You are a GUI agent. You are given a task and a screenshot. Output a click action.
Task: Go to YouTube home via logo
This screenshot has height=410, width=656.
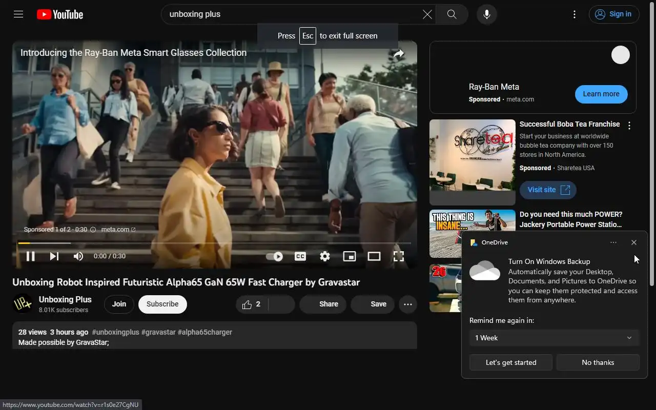coord(60,14)
